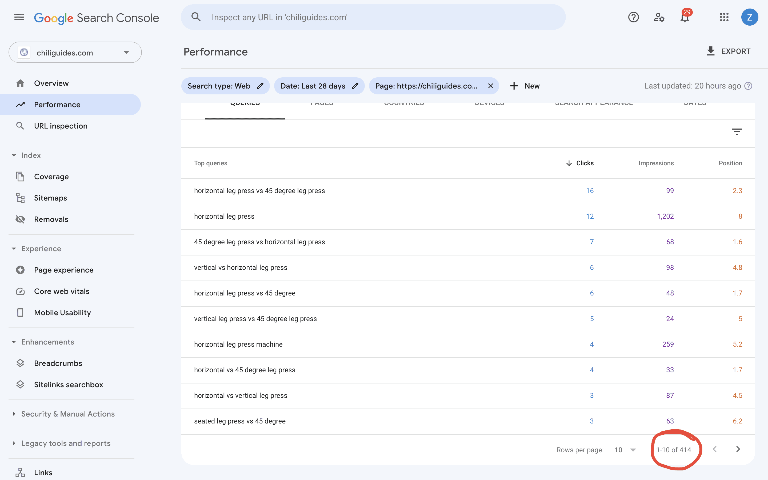Click the Google Search Console logo
The width and height of the screenshot is (768, 480).
point(97,18)
